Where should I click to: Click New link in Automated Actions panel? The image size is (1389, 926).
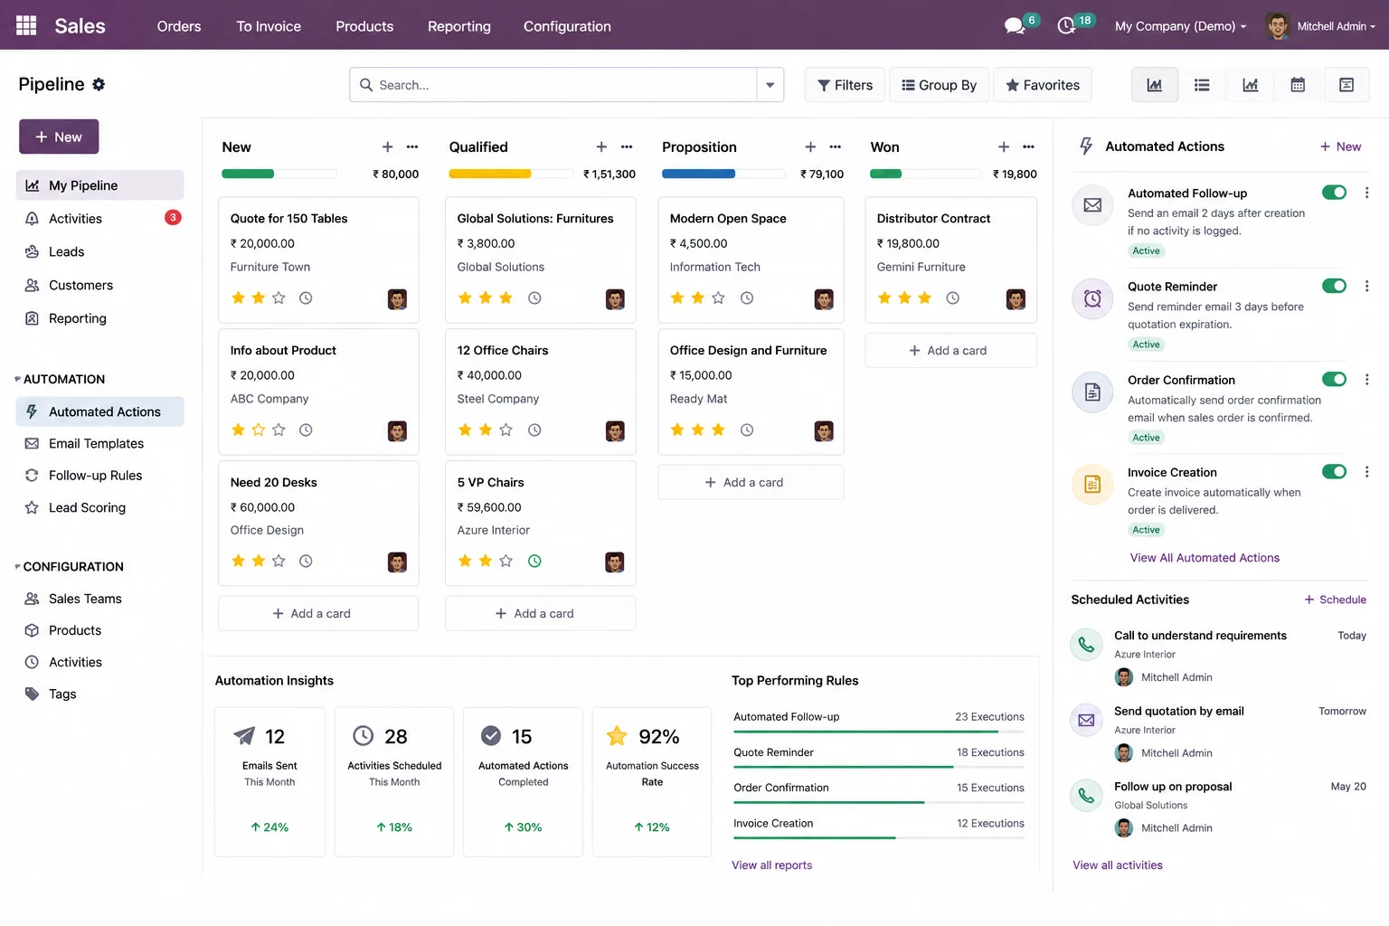point(1340,146)
